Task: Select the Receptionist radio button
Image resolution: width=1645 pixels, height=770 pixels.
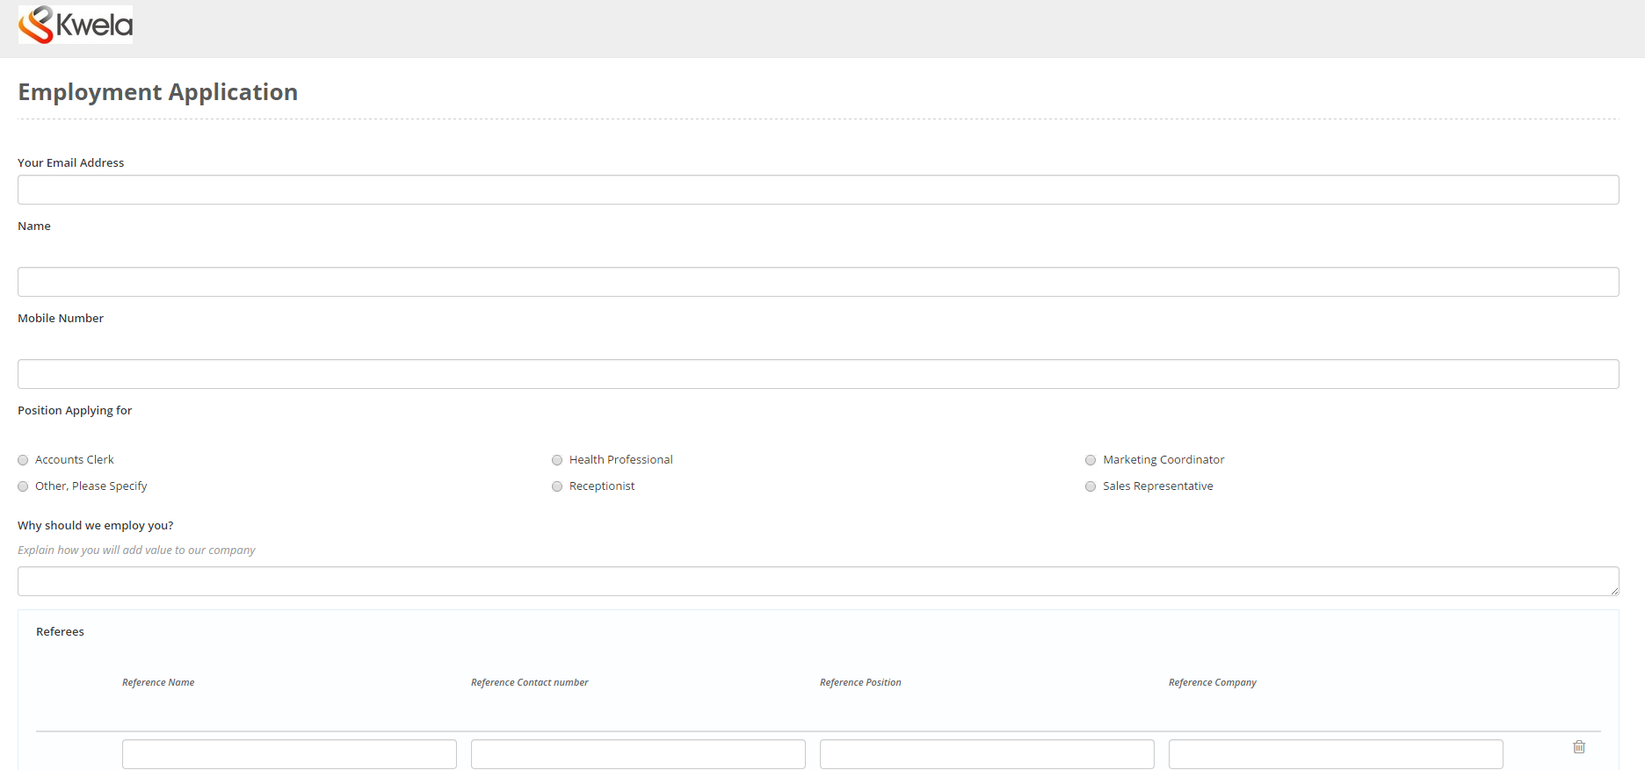Action: pyautogui.click(x=557, y=486)
